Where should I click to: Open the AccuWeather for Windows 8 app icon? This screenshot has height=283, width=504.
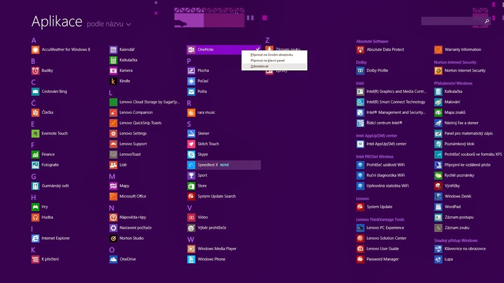35,50
